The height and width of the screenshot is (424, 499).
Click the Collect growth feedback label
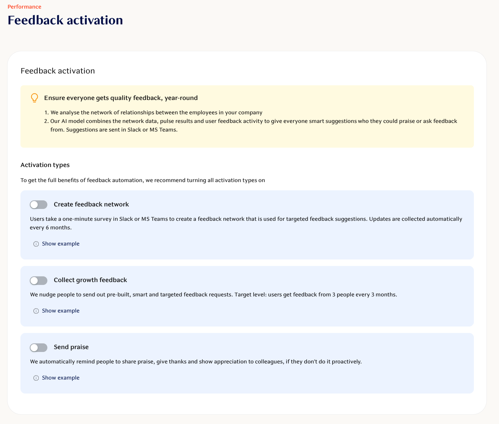pos(90,280)
